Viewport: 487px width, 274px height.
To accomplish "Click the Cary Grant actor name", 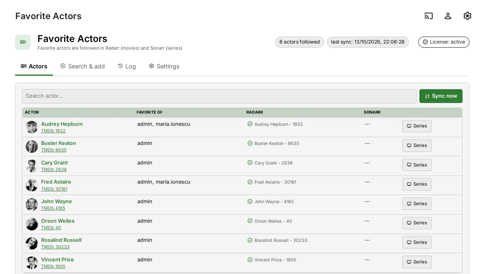I will point(54,163).
